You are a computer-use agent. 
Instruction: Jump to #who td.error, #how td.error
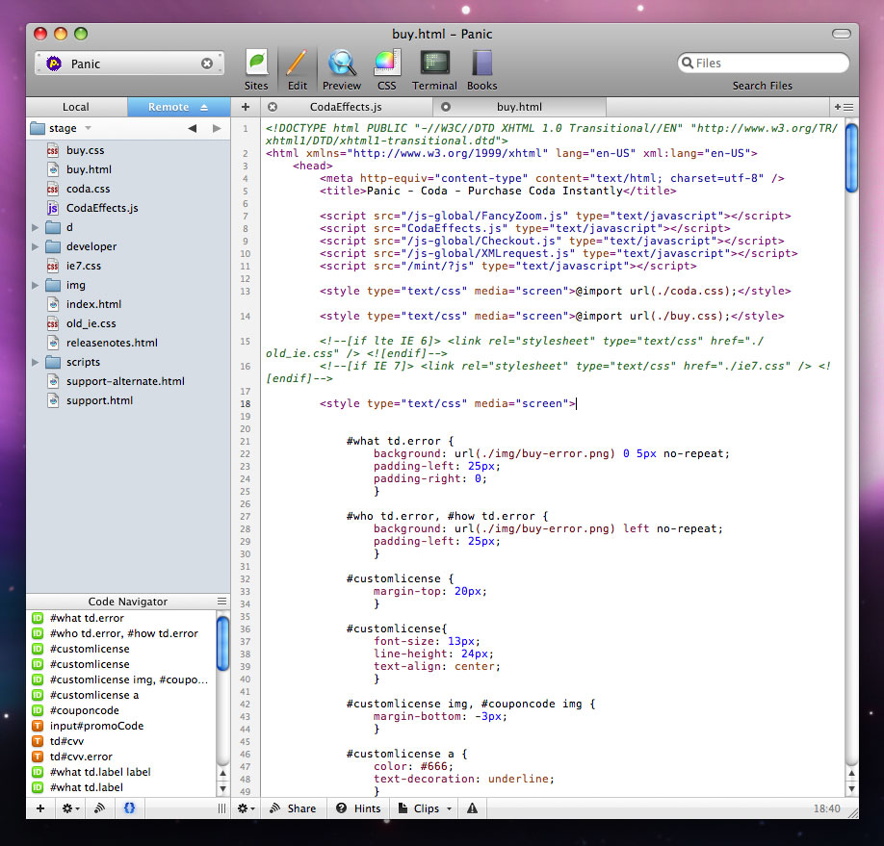pyautogui.click(x=121, y=633)
